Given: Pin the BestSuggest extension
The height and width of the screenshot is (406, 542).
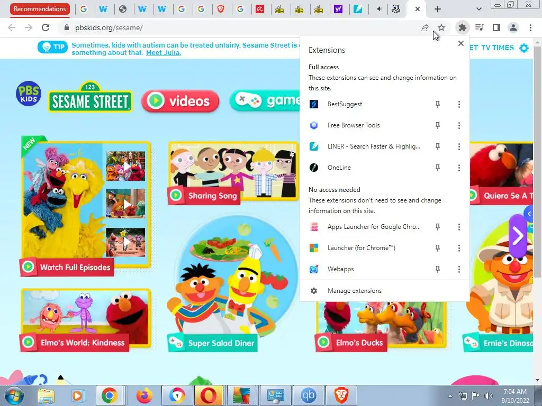Looking at the screenshot, I should coord(438,104).
